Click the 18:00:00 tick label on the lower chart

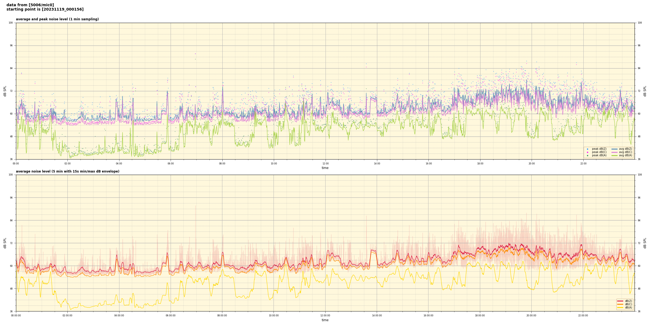[x=480, y=316]
